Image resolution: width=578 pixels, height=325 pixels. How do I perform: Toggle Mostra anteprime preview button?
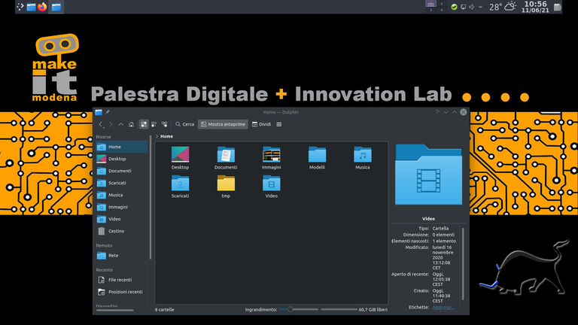point(222,124)
